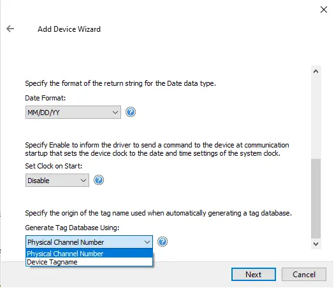Click the chevron arrow in the Disable combo box

[83, 181]
